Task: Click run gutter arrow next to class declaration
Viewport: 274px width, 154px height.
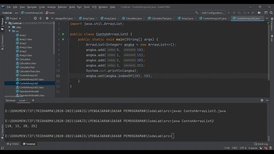Action: coord(63,34)
